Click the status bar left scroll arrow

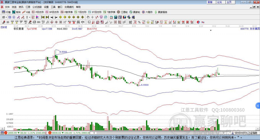pos(94,133)
